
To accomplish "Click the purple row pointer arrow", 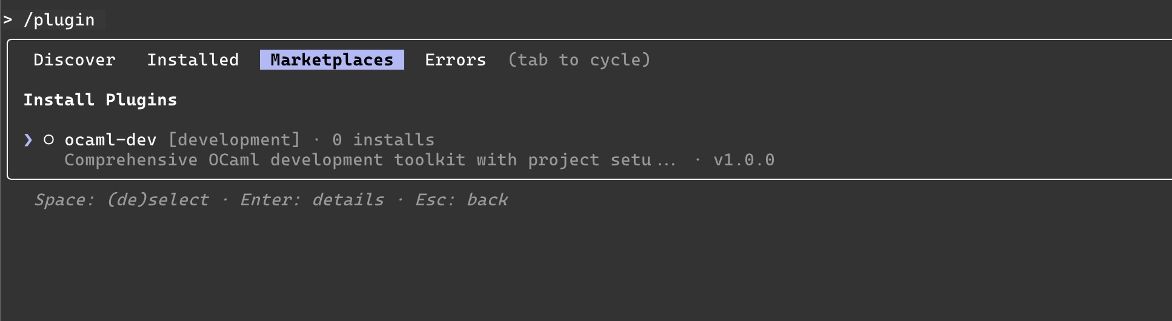I will [28, 140].
